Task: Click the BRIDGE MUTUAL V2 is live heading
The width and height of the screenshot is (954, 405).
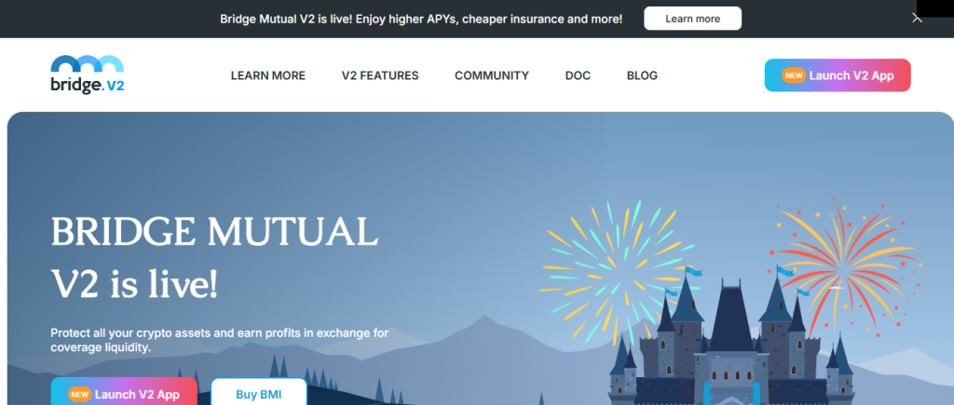Action: pos(214,258)
